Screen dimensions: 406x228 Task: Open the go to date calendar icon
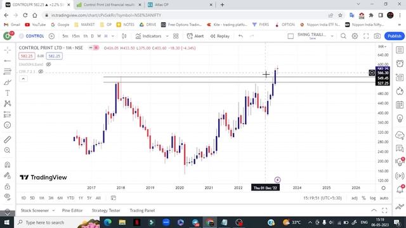click(x=113, y=198)
